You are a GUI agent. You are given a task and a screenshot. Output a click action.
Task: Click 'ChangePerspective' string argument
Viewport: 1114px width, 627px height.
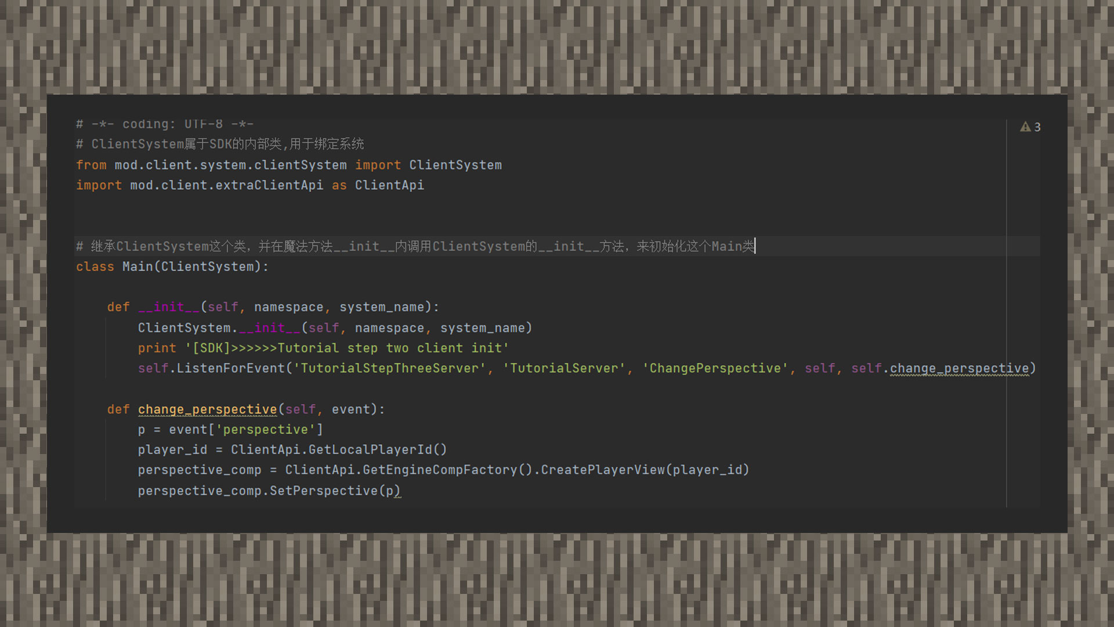pos(715,368)
